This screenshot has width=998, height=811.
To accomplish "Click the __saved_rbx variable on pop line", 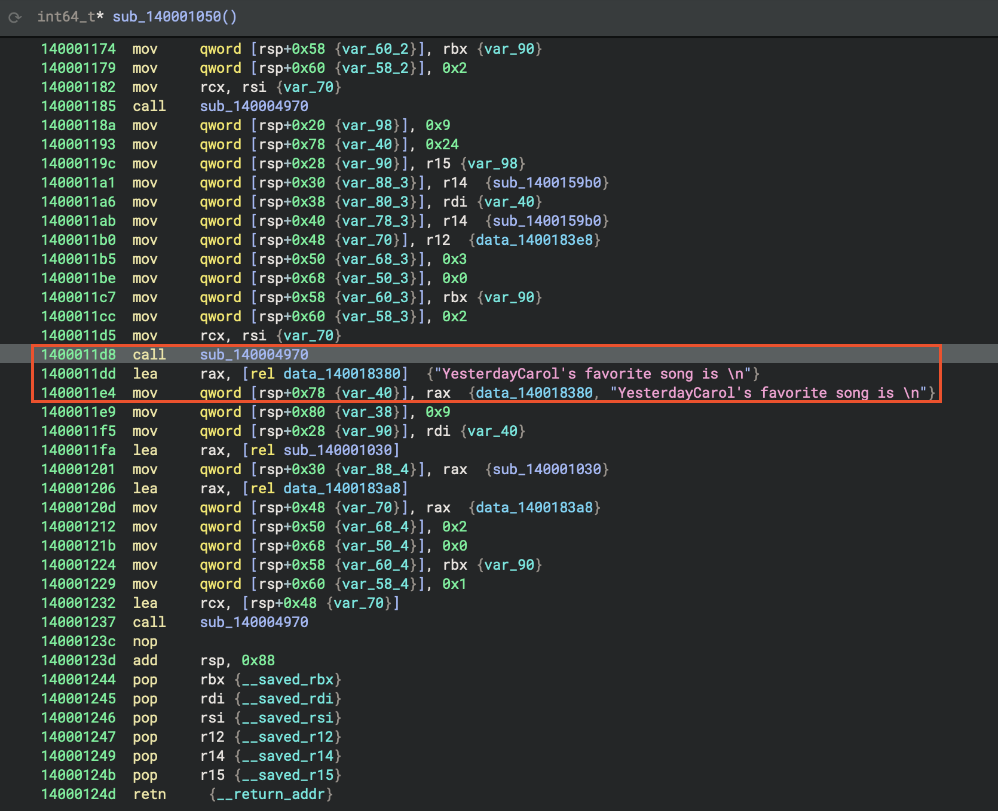I will tap(287, 680).
